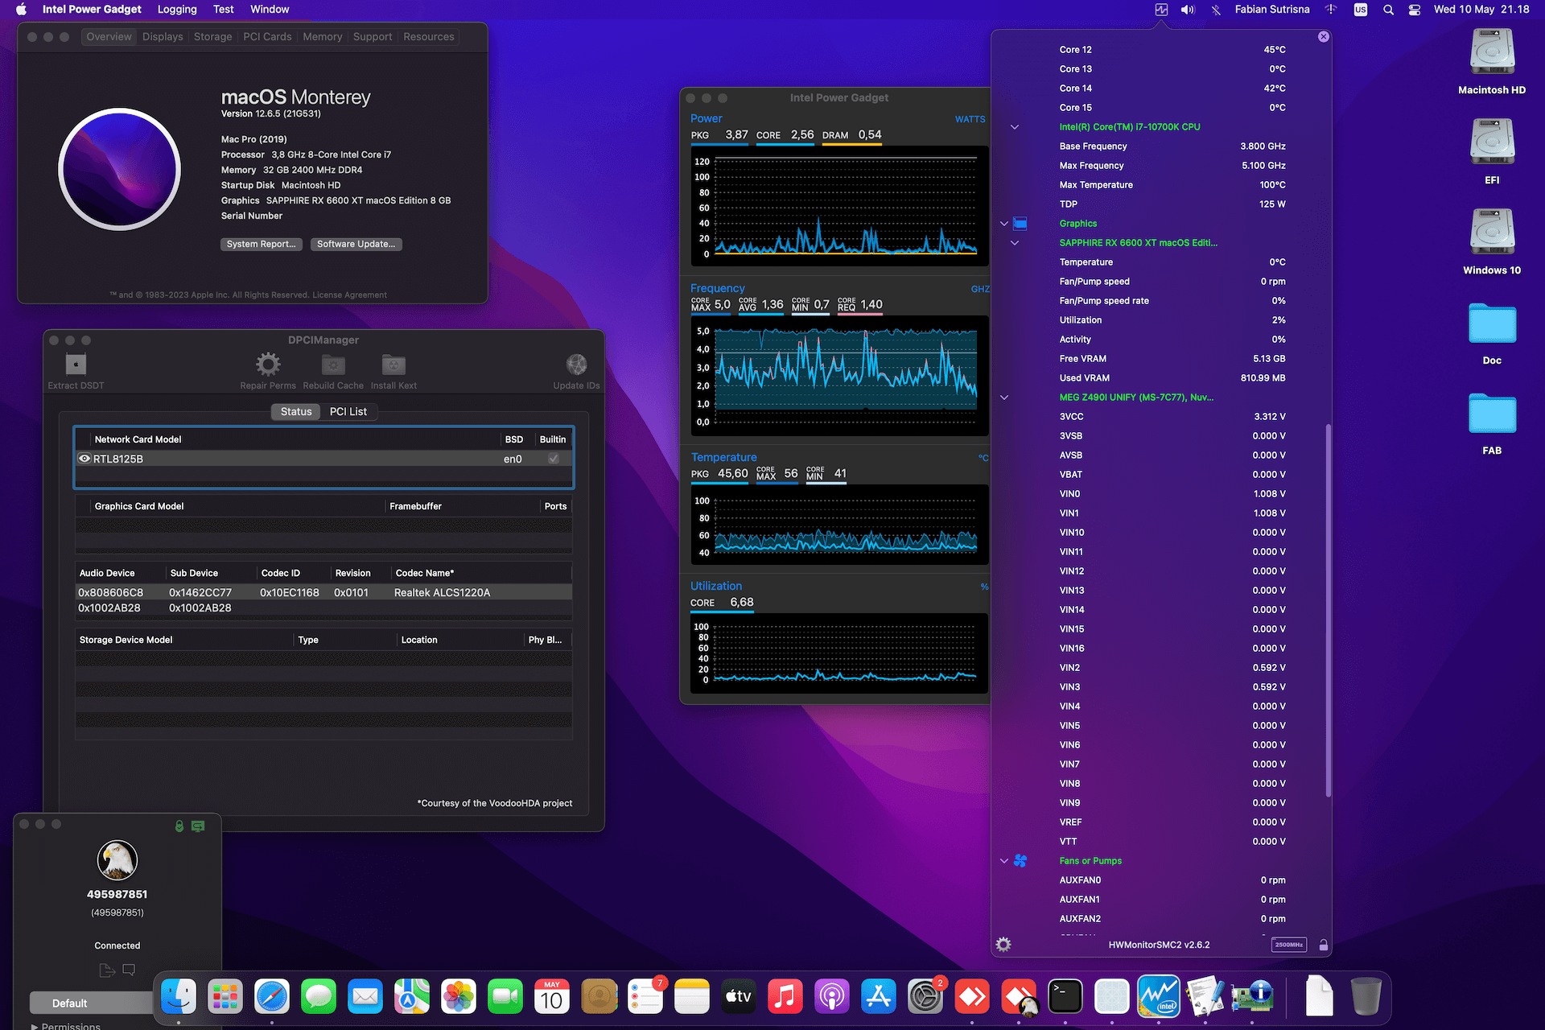This screenshot has height=1030, width=1545.
Task: Switch to Displays tab in About This Mac
Action: point(163,37)
